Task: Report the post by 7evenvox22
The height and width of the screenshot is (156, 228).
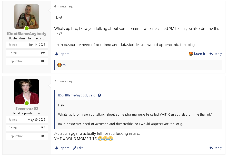Action: [62, 148]
